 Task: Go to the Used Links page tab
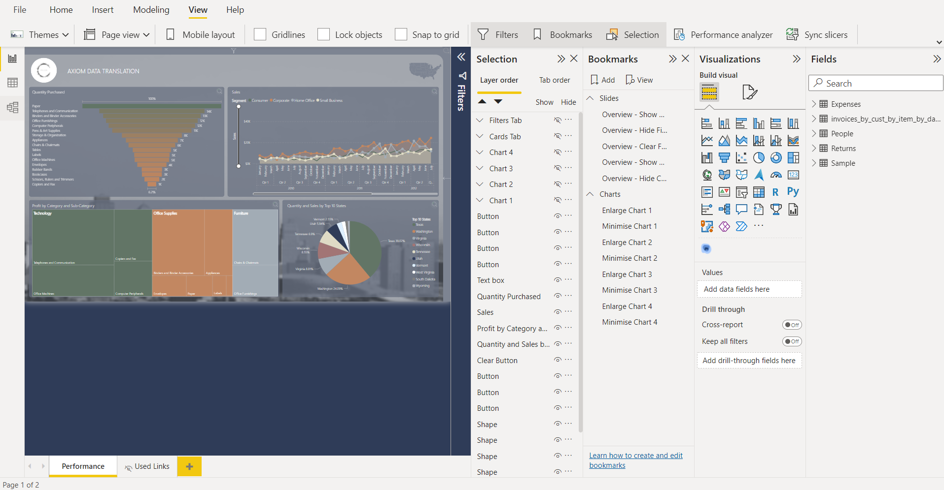click(147, 466)
